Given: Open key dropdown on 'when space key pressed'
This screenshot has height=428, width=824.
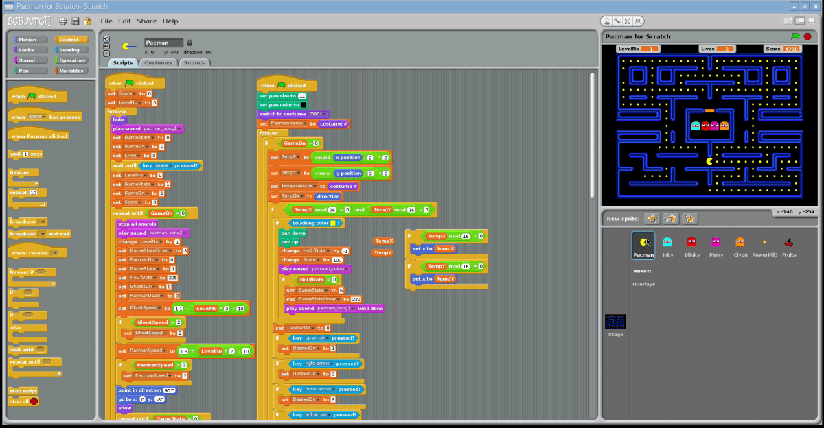Looking at the screenshot, I should 43,117.
